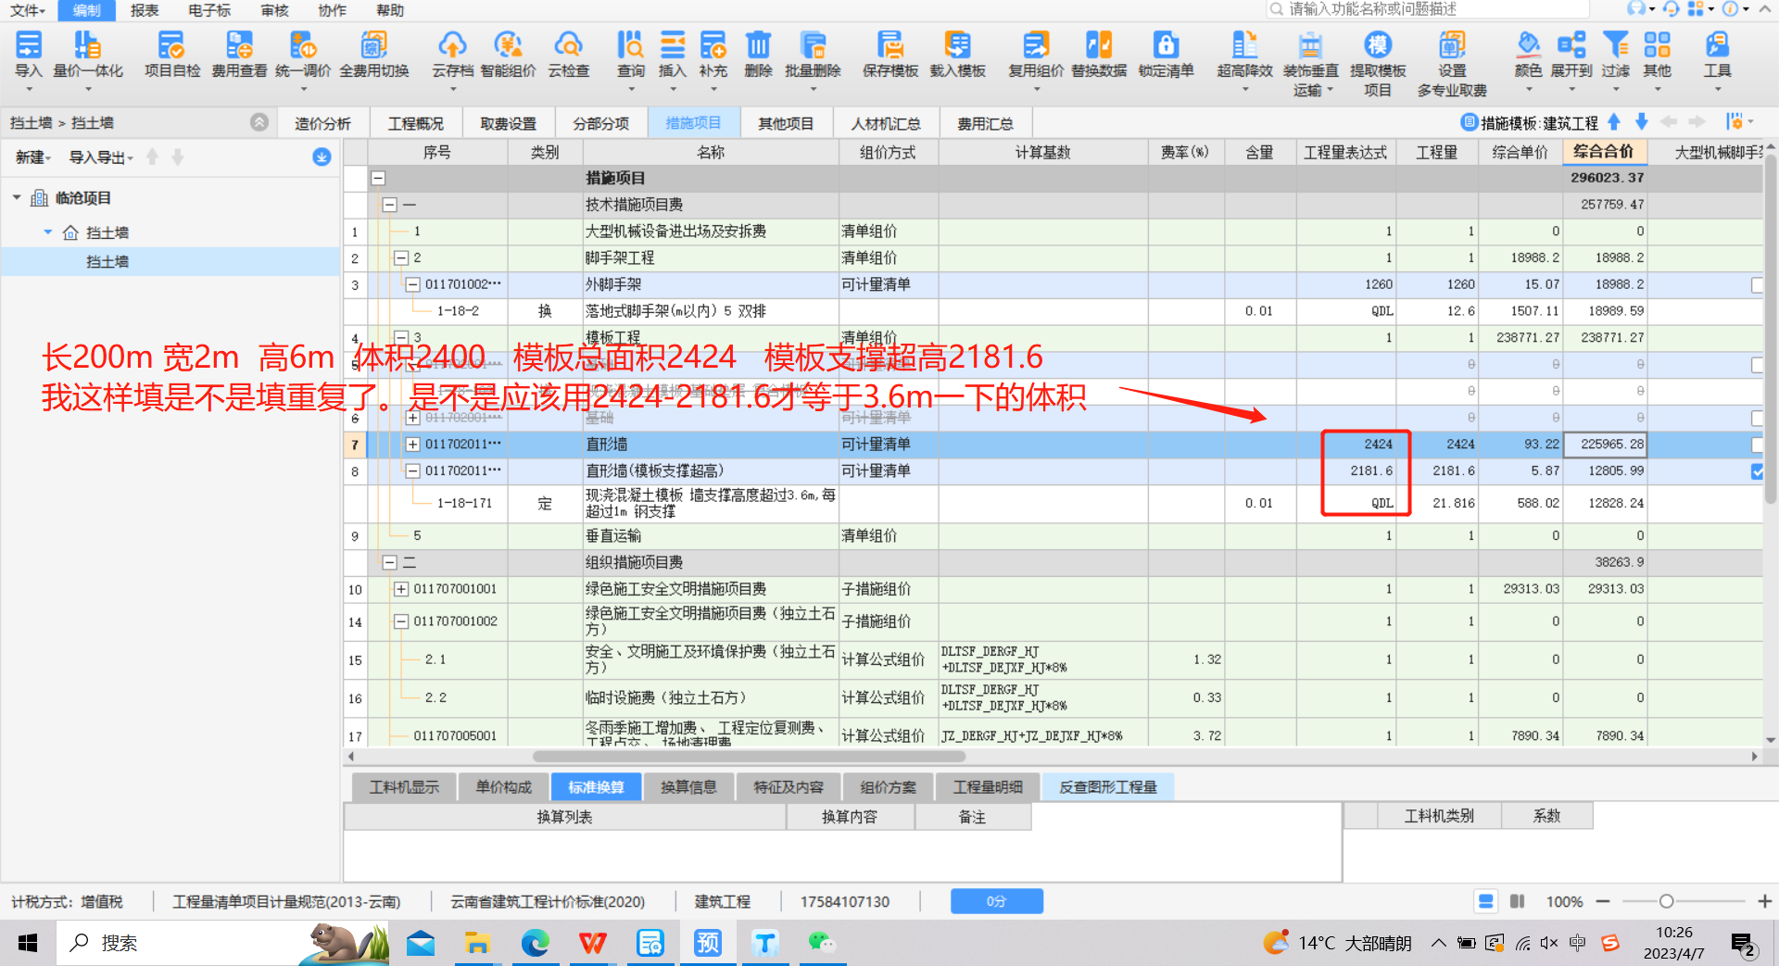
Task: Click 锁定清单 lock list icon
Action: click(1166, 54)
